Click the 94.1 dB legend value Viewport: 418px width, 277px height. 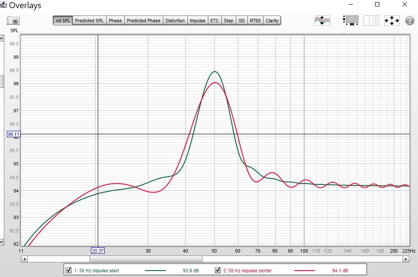pyautogui.click(x=340, y=271)
